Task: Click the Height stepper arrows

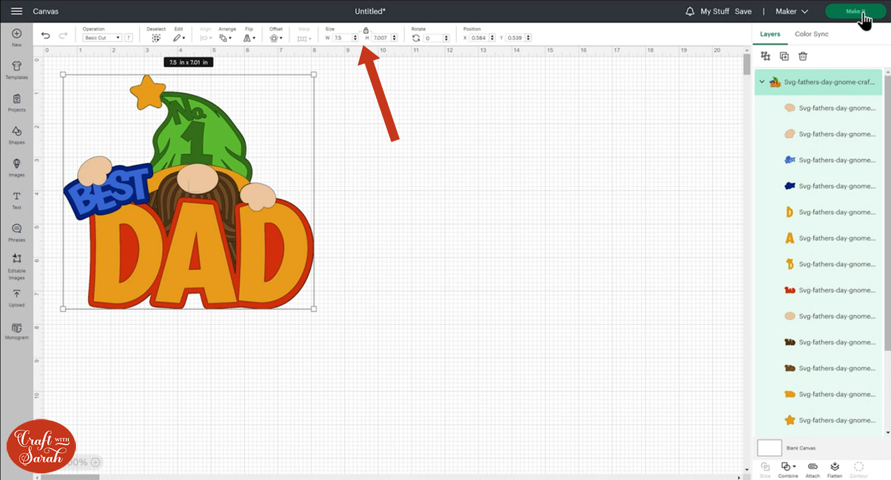Action: 395,38
